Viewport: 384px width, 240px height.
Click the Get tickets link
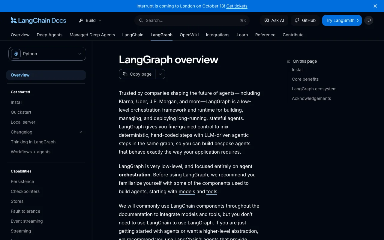coord(237,6)
